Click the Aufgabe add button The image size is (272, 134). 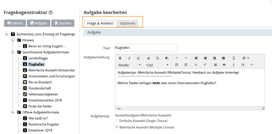[x=38, y=23]
